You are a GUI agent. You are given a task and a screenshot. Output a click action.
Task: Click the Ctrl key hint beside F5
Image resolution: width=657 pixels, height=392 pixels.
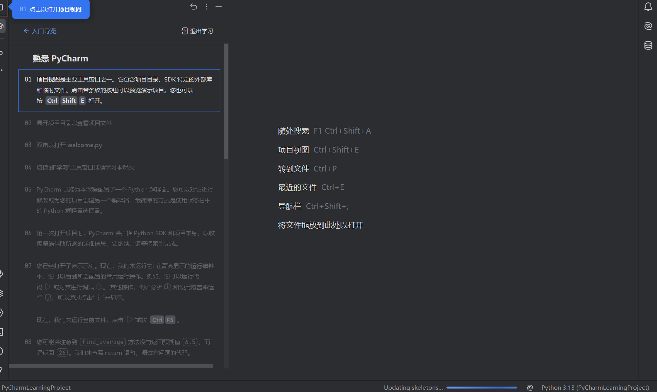pyautogui.click(x=157, y=320)
